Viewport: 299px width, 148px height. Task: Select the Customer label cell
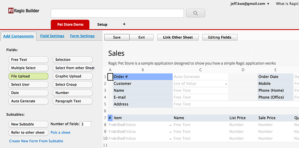143,84
